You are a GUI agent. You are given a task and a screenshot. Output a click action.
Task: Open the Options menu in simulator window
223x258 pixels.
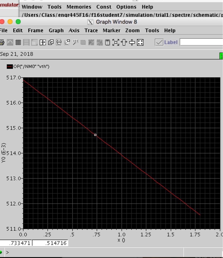[126, 7]
